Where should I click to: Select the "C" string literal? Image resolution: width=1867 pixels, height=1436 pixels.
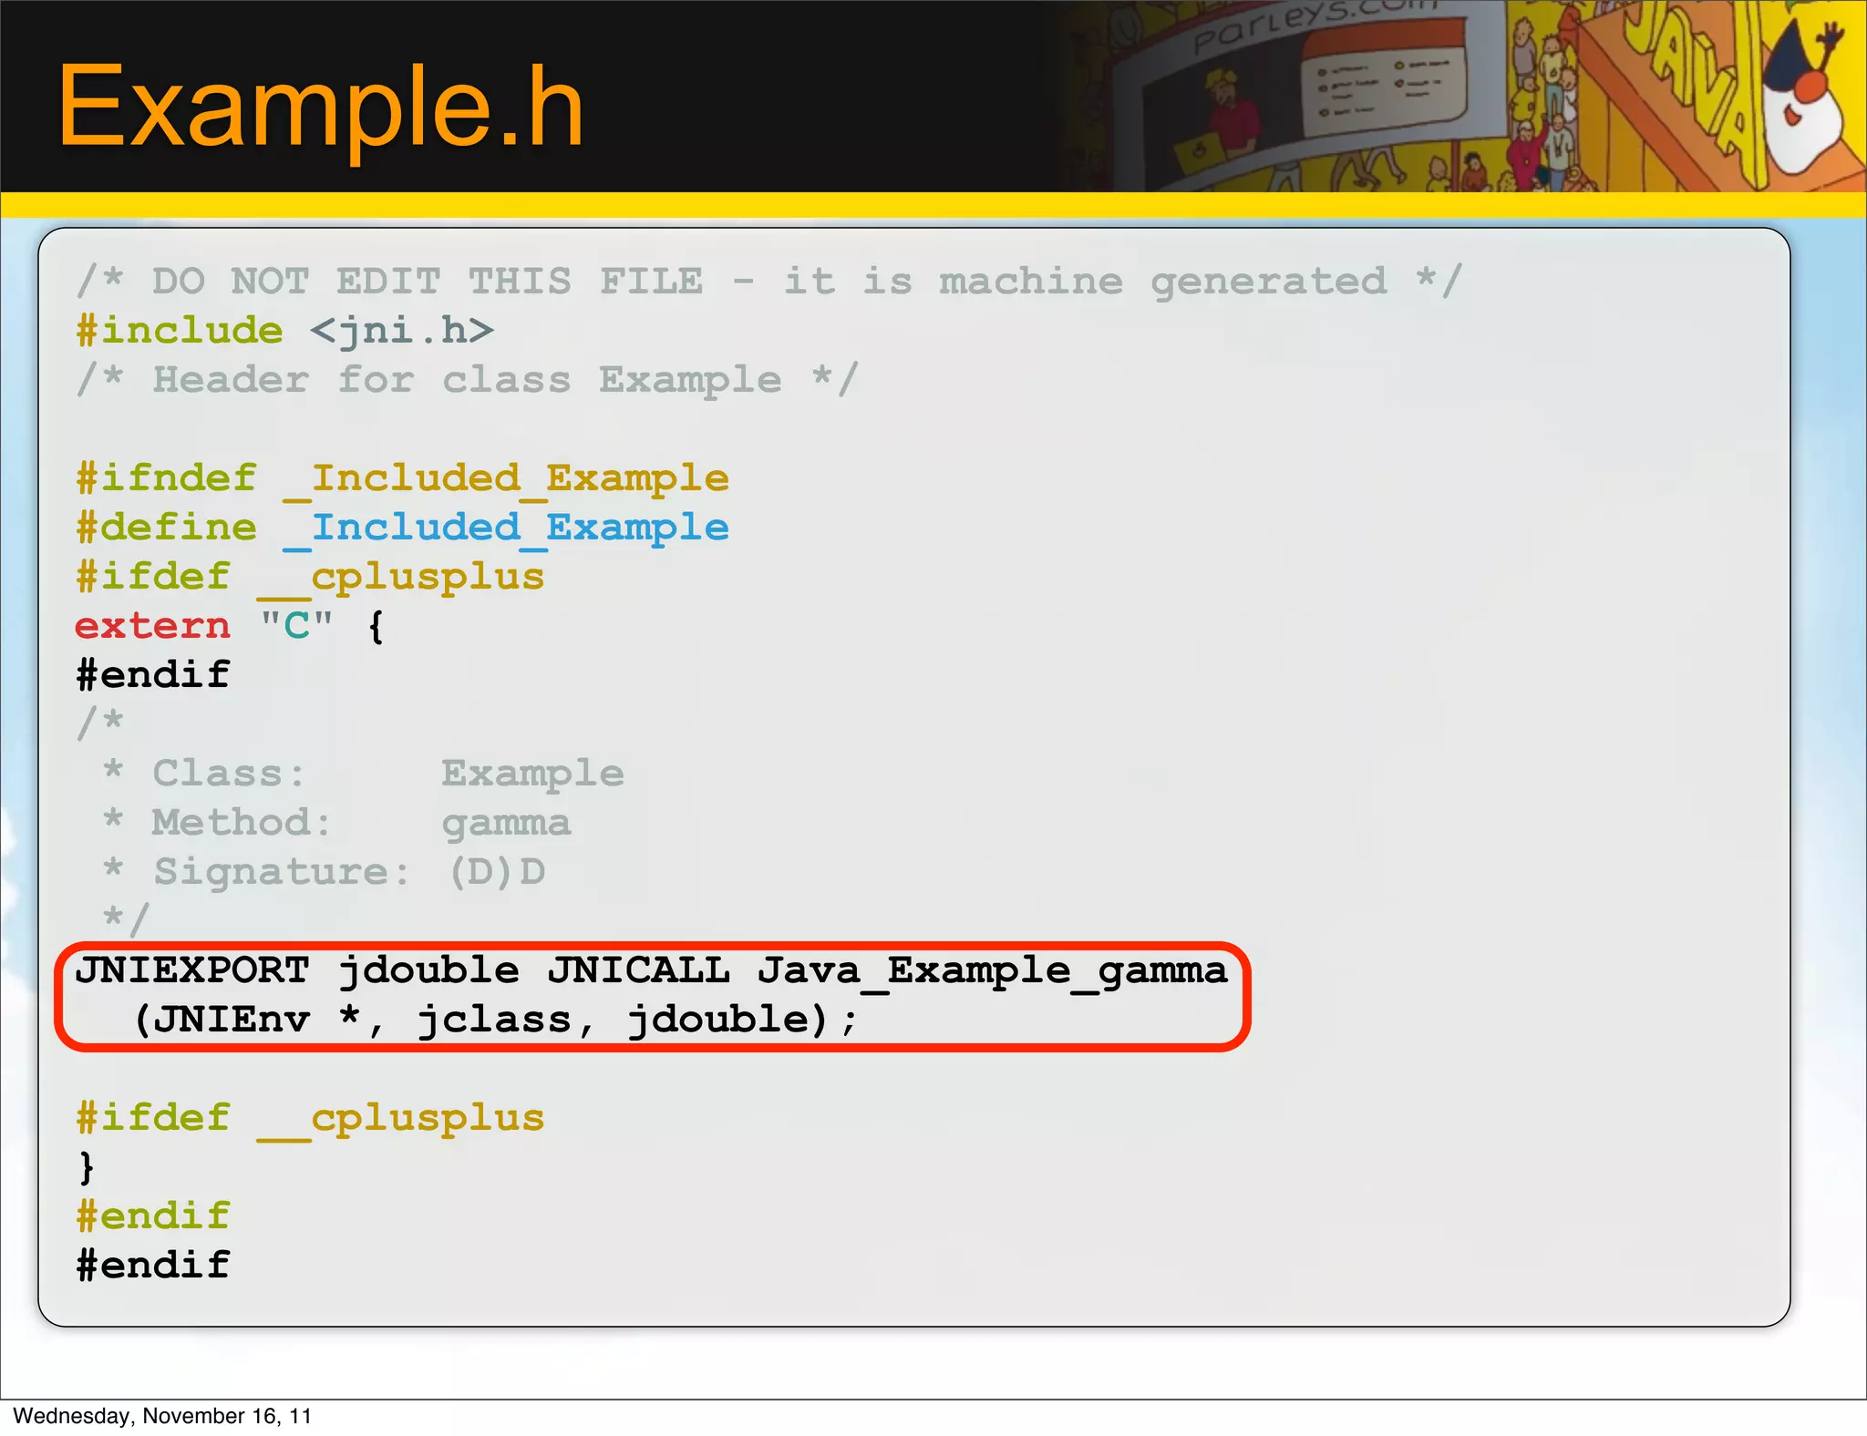click(x=297, y=625)
